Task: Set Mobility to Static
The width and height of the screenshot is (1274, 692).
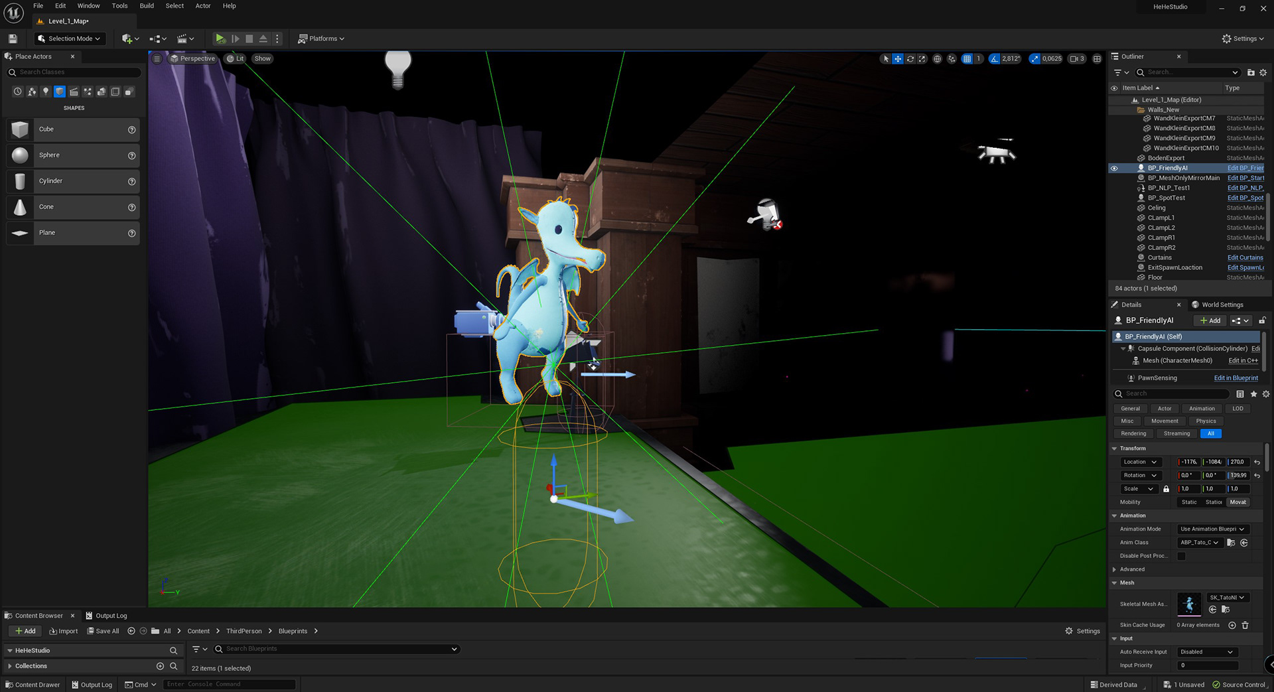Action: 1189,502
